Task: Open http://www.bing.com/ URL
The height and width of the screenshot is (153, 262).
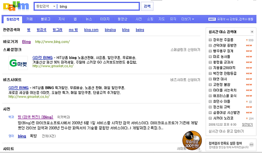Action: click(52, 42)
